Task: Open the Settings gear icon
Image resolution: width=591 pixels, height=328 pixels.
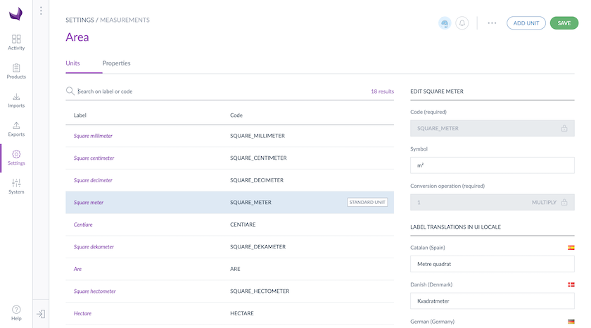Action: (x=16, y=154)
